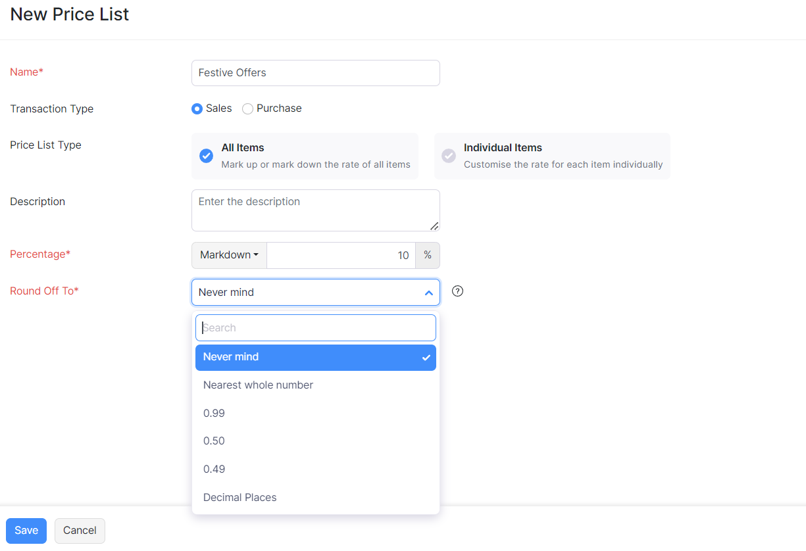
Task: Focus the dropdown Search field
Action: tap(316, 327)
